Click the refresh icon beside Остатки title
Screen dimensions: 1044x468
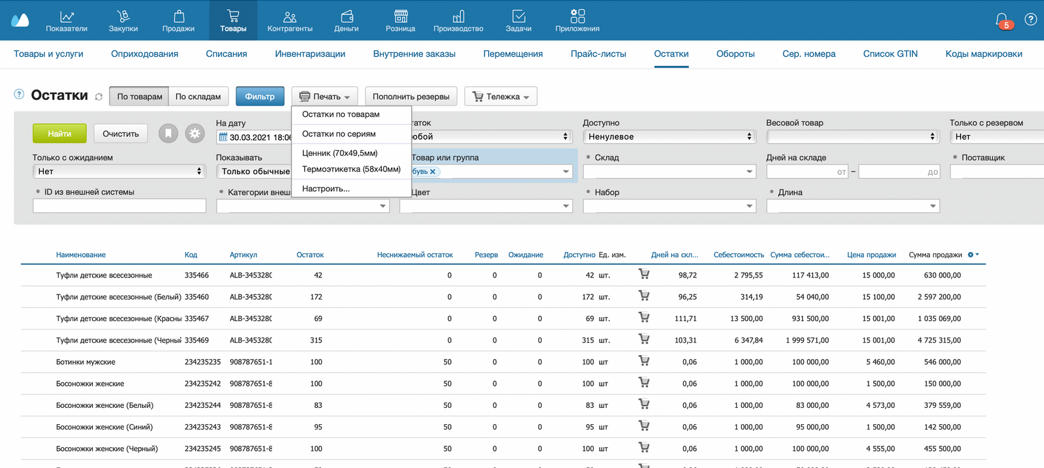pyautogui.click(x=99, y=97)
